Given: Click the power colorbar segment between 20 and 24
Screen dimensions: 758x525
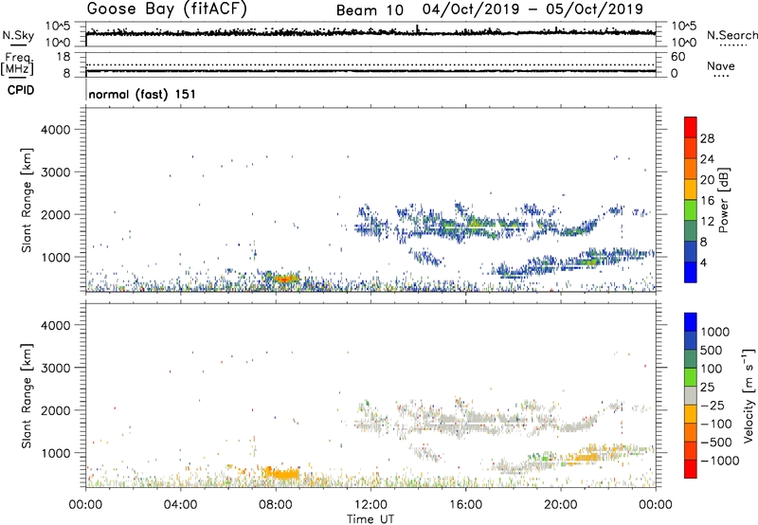Looking at the screenshot, I should [x=691, y=169].
